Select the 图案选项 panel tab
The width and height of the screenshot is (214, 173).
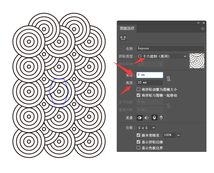click(x=127, y=29)
